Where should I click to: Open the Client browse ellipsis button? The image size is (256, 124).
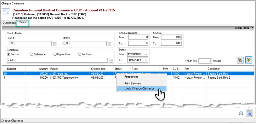55,44
